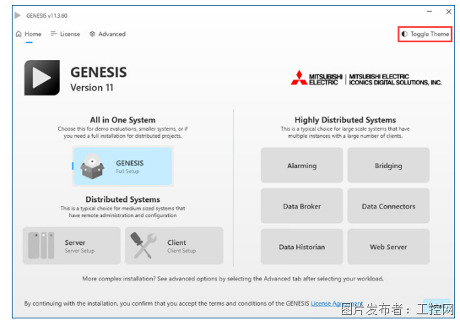
Task: Click the screwdriver and wrench icon
Action: (x=143, y=246)
